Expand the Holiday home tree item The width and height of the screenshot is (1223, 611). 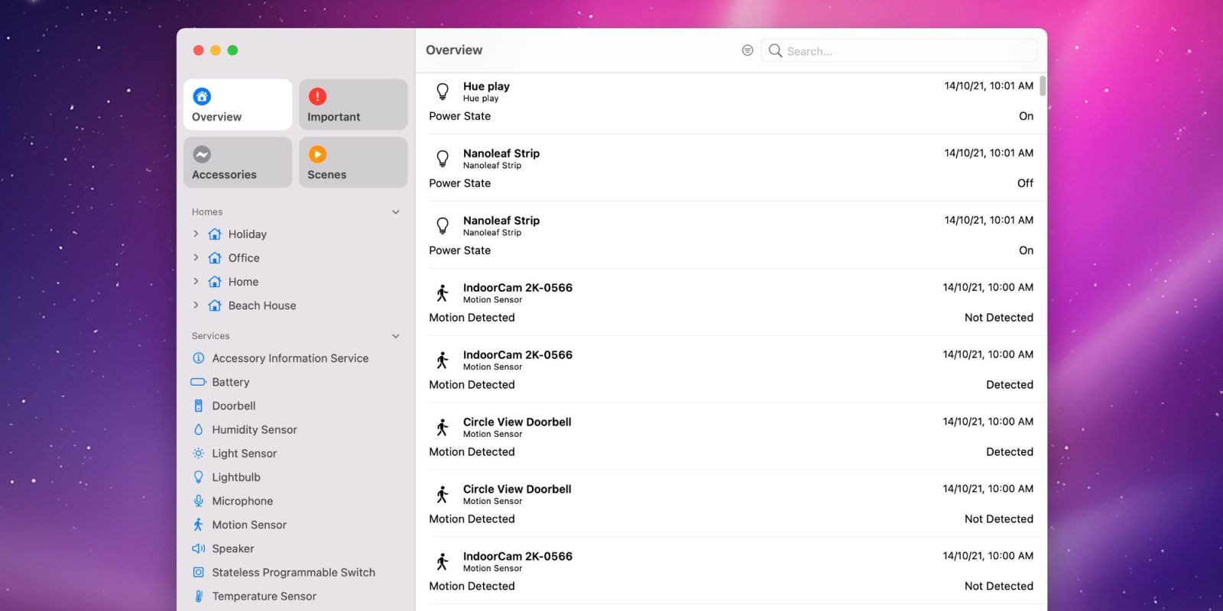pyautogui.click(x=196, y=234)
